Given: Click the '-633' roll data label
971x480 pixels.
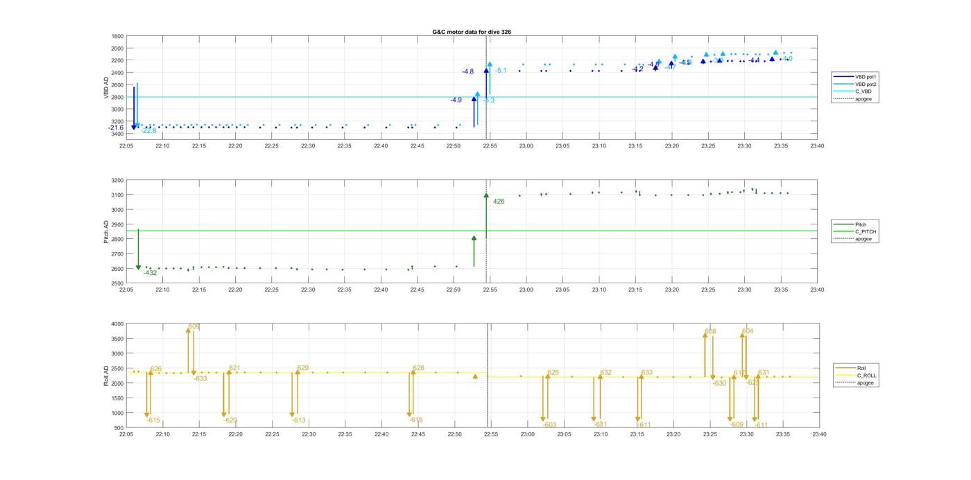Looking at the screenshot, I should click(200, 379).
